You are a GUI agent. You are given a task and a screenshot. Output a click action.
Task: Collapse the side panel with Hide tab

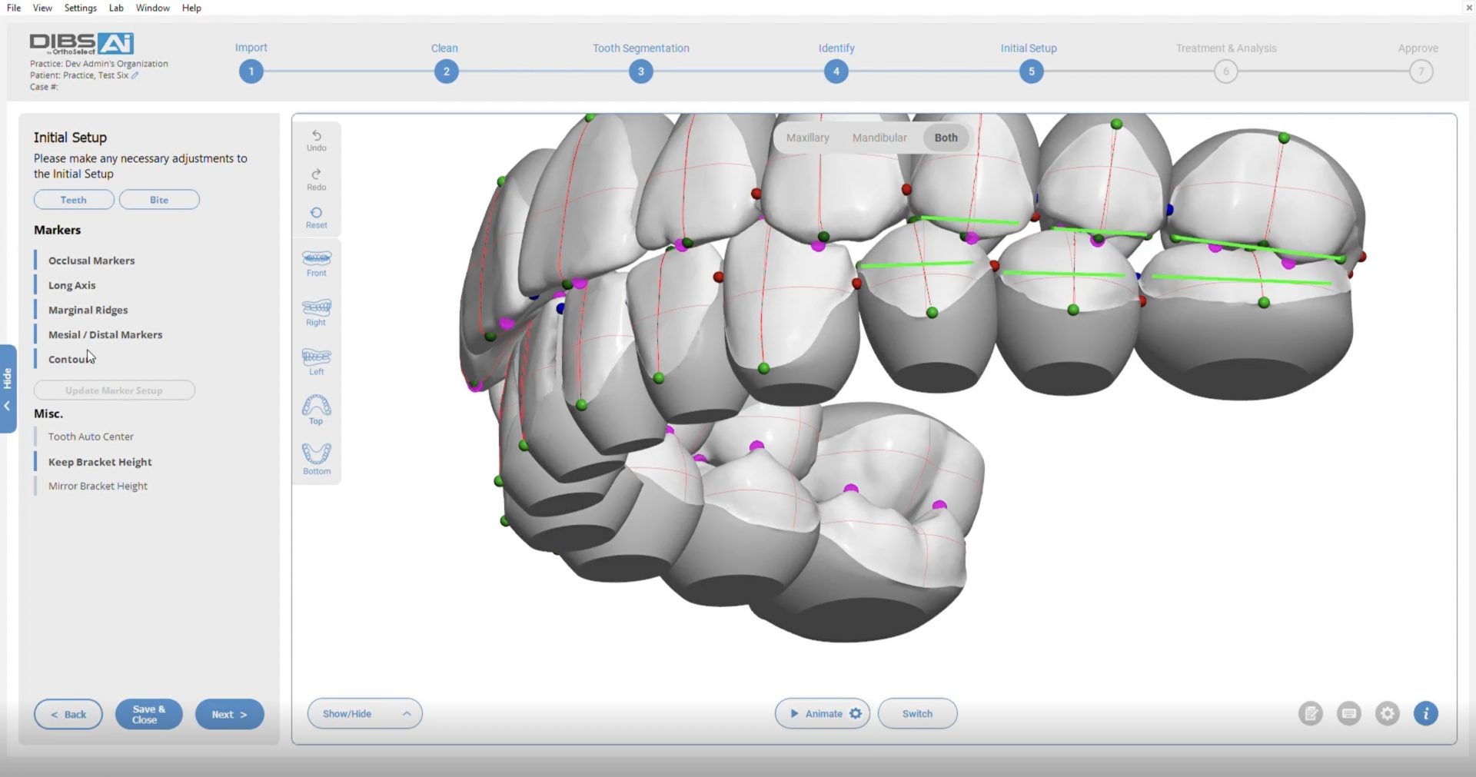coord(8,389)
